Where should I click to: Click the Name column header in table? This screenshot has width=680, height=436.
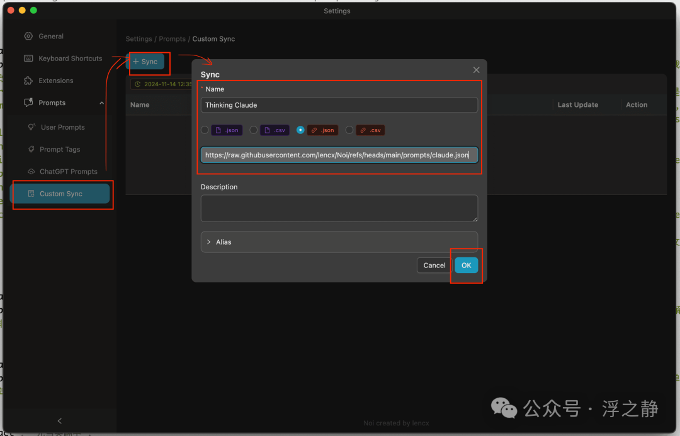pyautogui.click(x=140, y=105)
